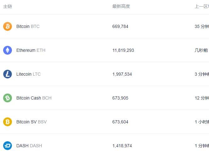Click the Litecoin blue coin icon
This screenshot has width=209, height=151.
click(8, 74)
